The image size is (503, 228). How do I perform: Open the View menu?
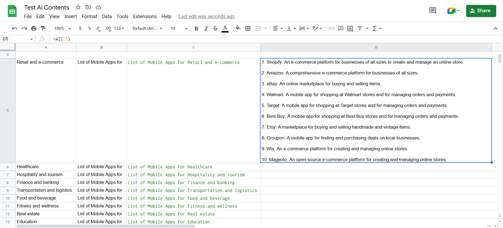[55, 17]
